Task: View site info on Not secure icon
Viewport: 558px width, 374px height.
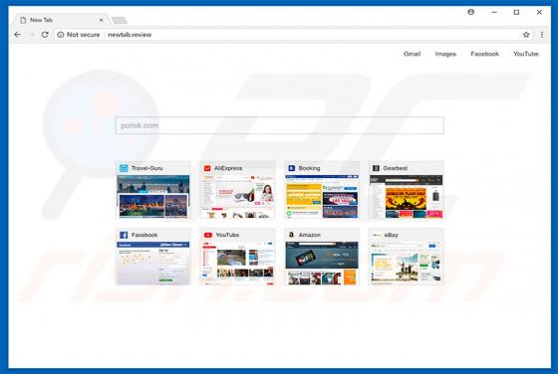Action: click(61, 35)
